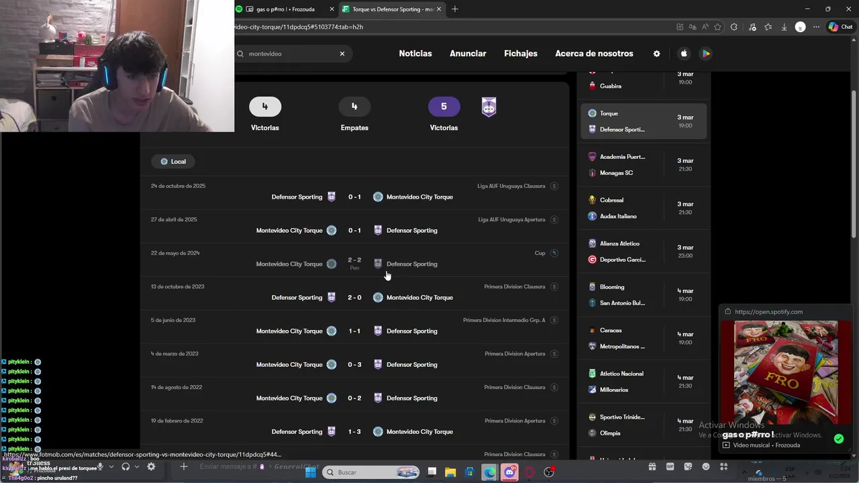
Task: Open Opera browser from taskbar
Action: tap(529, 472)
